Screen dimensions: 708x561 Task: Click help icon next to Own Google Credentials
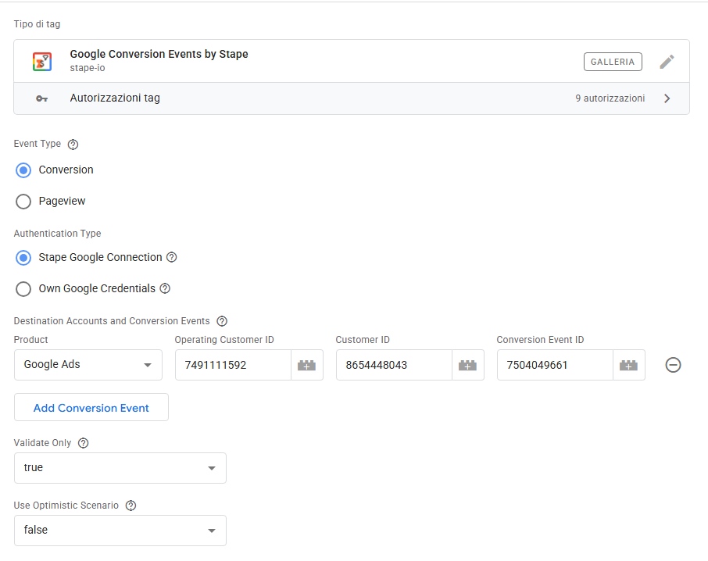click(x=165, y=288)
